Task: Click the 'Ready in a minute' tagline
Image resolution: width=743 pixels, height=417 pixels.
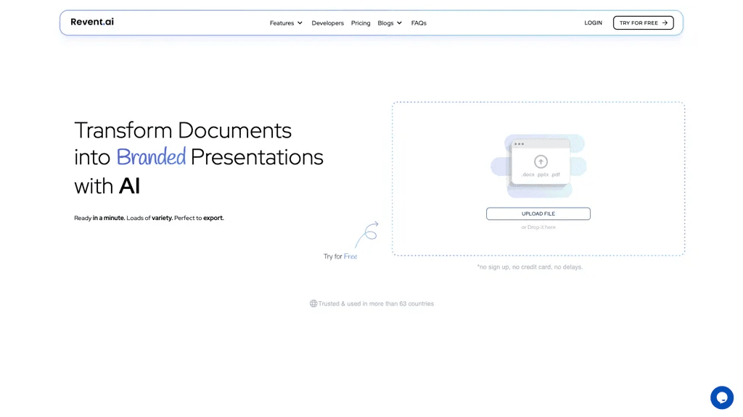Action: [x=149, y=218]
